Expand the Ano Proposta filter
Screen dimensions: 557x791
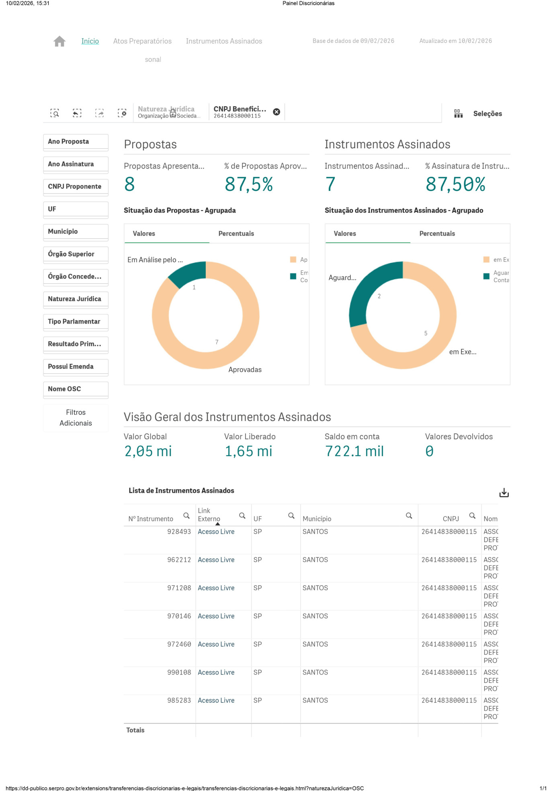76,142
